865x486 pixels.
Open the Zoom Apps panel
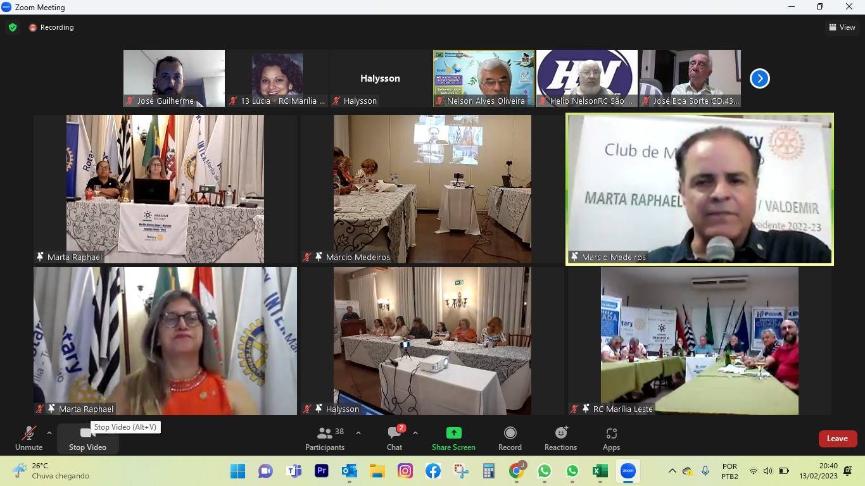(611, 439)
